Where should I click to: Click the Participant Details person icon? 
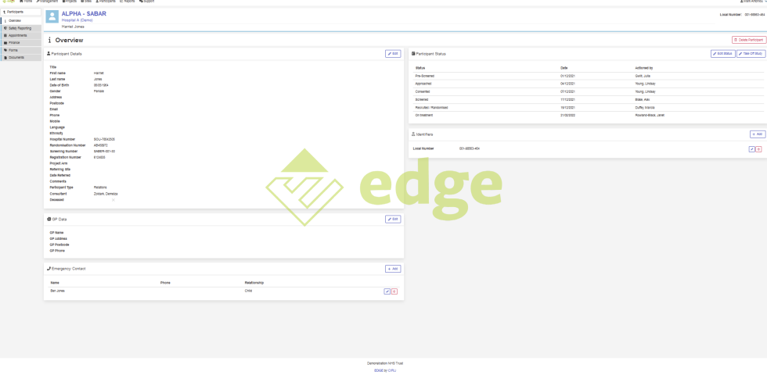pyautogui.click(x=49, y=54)
